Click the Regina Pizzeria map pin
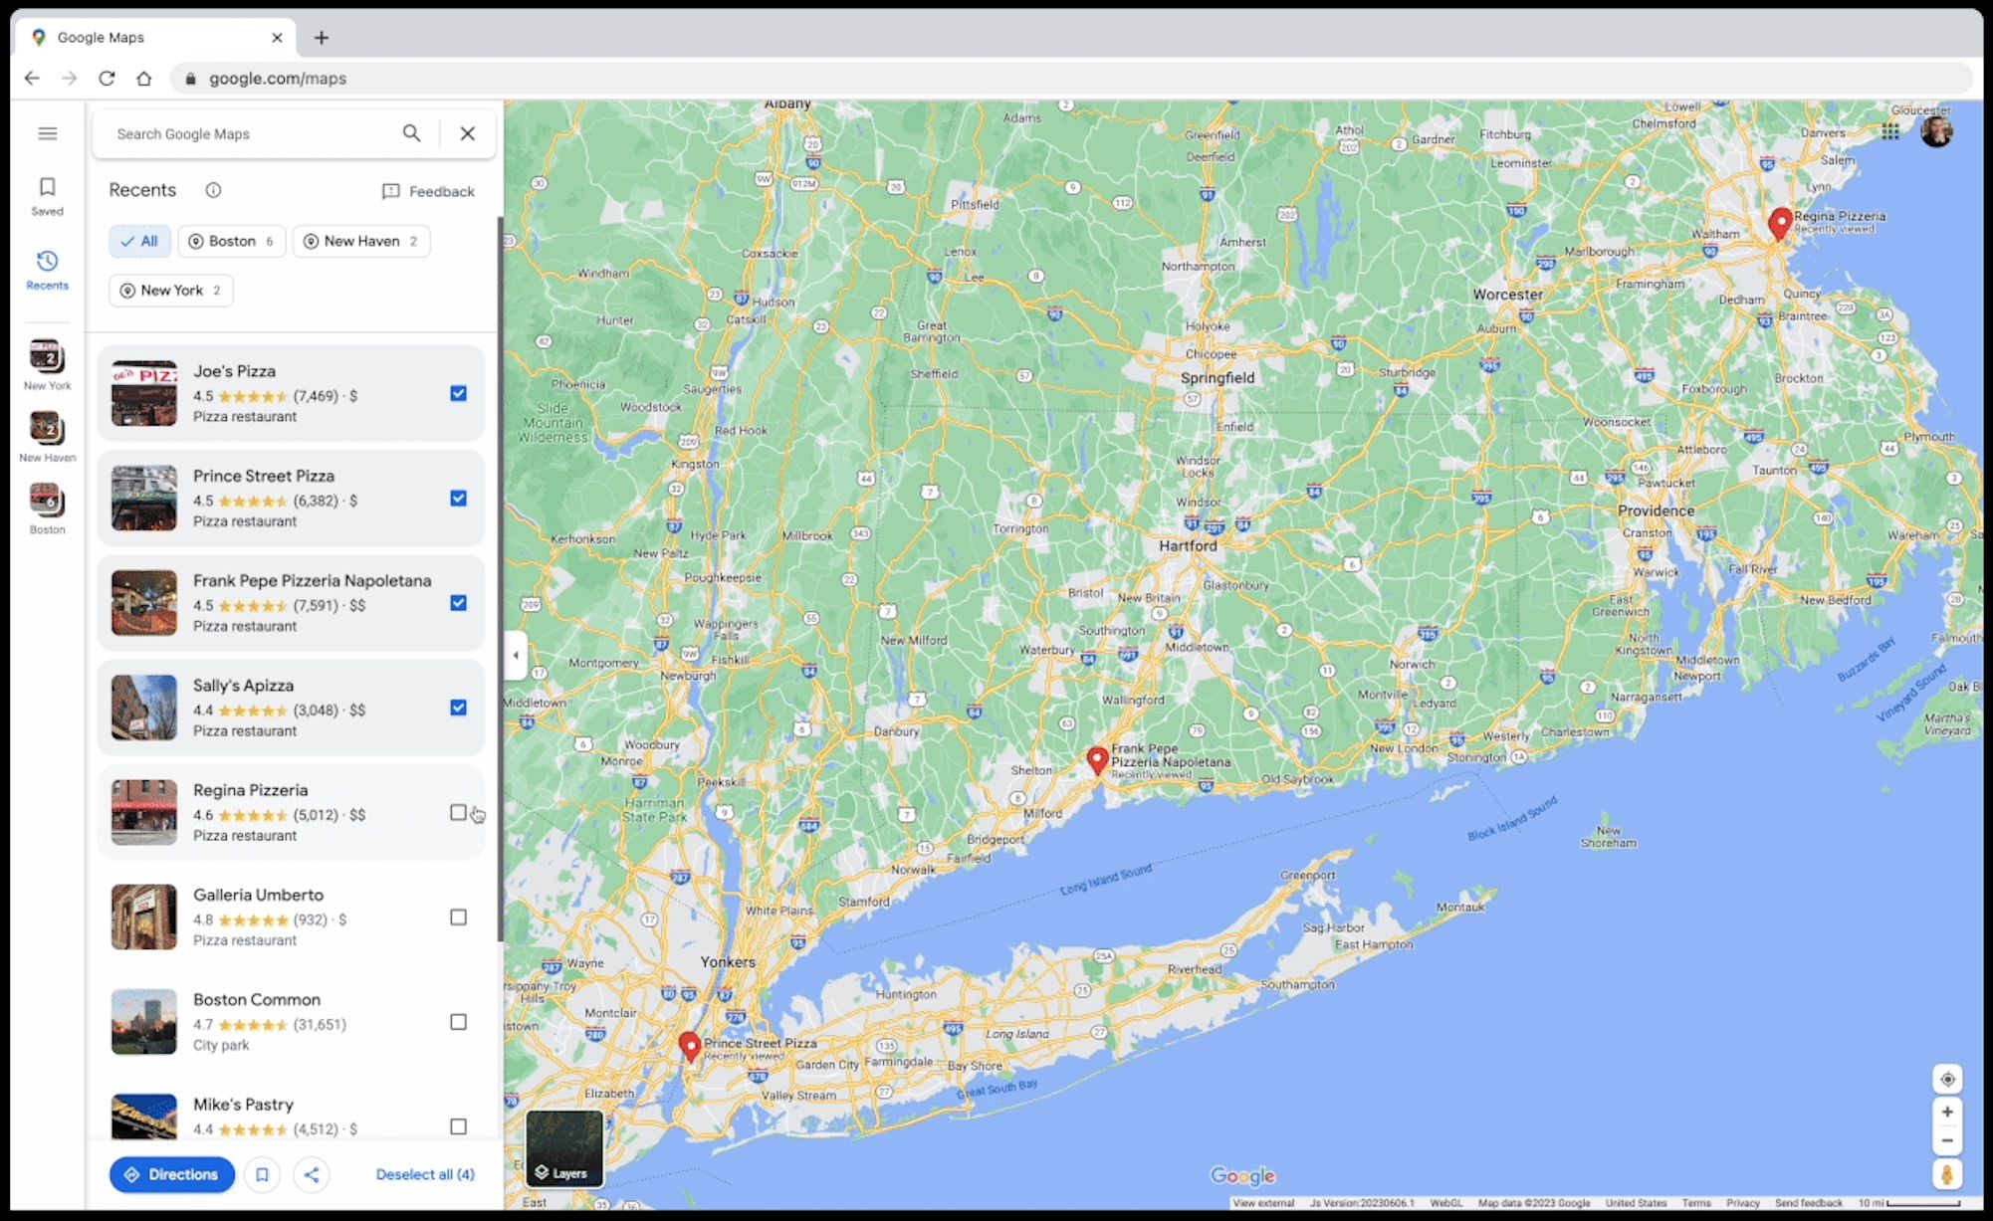The image size is (1993, 1221). 1780,224
